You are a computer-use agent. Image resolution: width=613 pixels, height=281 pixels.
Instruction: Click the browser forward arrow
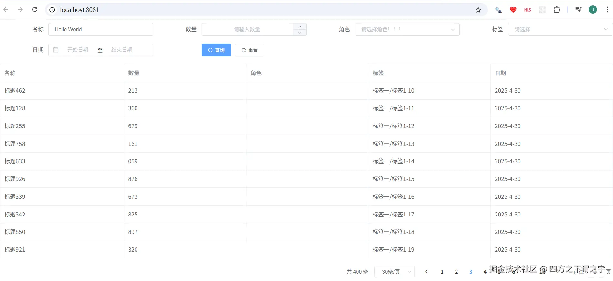[x=20, y=10]
